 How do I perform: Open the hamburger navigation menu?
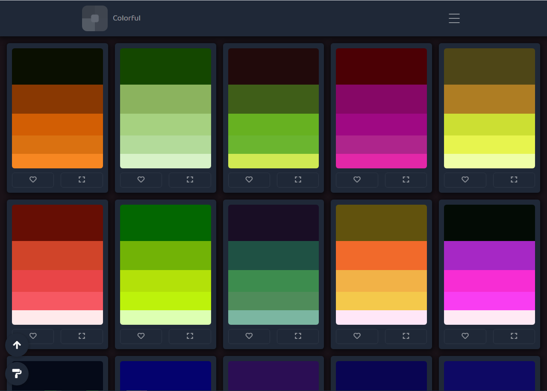pos(454,18)
